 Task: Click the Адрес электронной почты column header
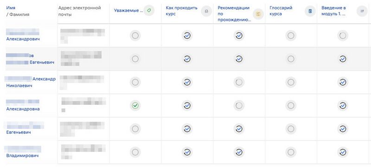pos(79,11)
